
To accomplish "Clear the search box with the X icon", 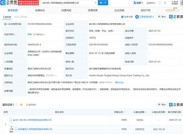I will click(x=95, y=3).
